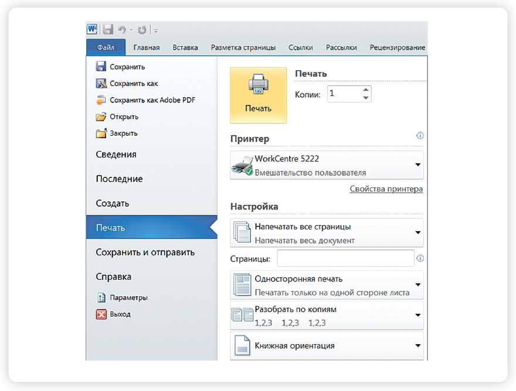Increase copies with the up arrow

366,90
